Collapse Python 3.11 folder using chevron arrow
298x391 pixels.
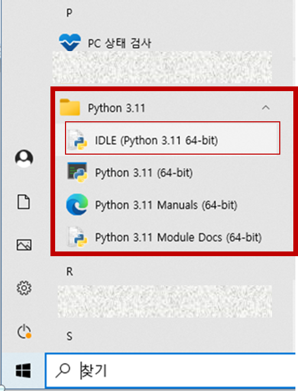266,108
